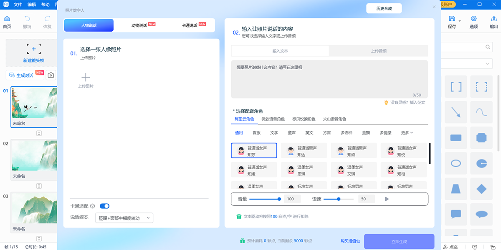This screenshot has width=501, height=250.
Task: Click the 输出 export icon
Action: click(493, 19)
